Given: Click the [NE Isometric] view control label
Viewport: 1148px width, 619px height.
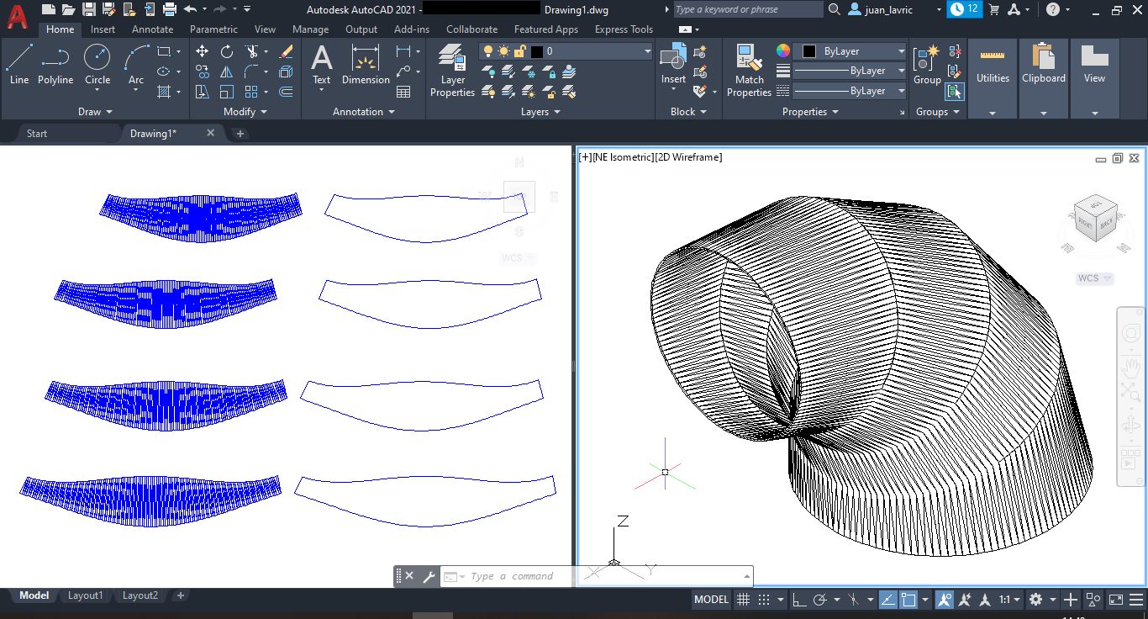Looking at the screenshot, I should [624, 157].
